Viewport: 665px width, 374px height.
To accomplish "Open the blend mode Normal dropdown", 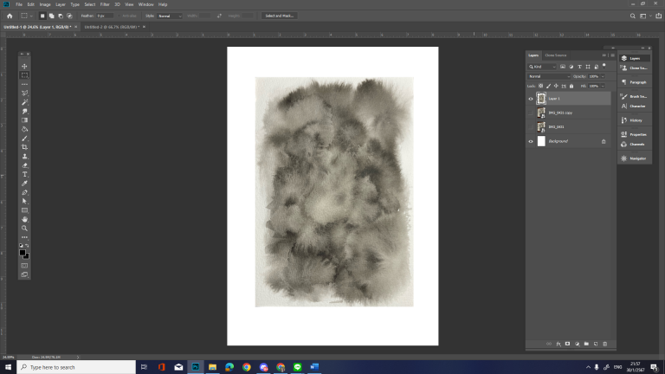I will pyautogui.click(x=548, y=76).
